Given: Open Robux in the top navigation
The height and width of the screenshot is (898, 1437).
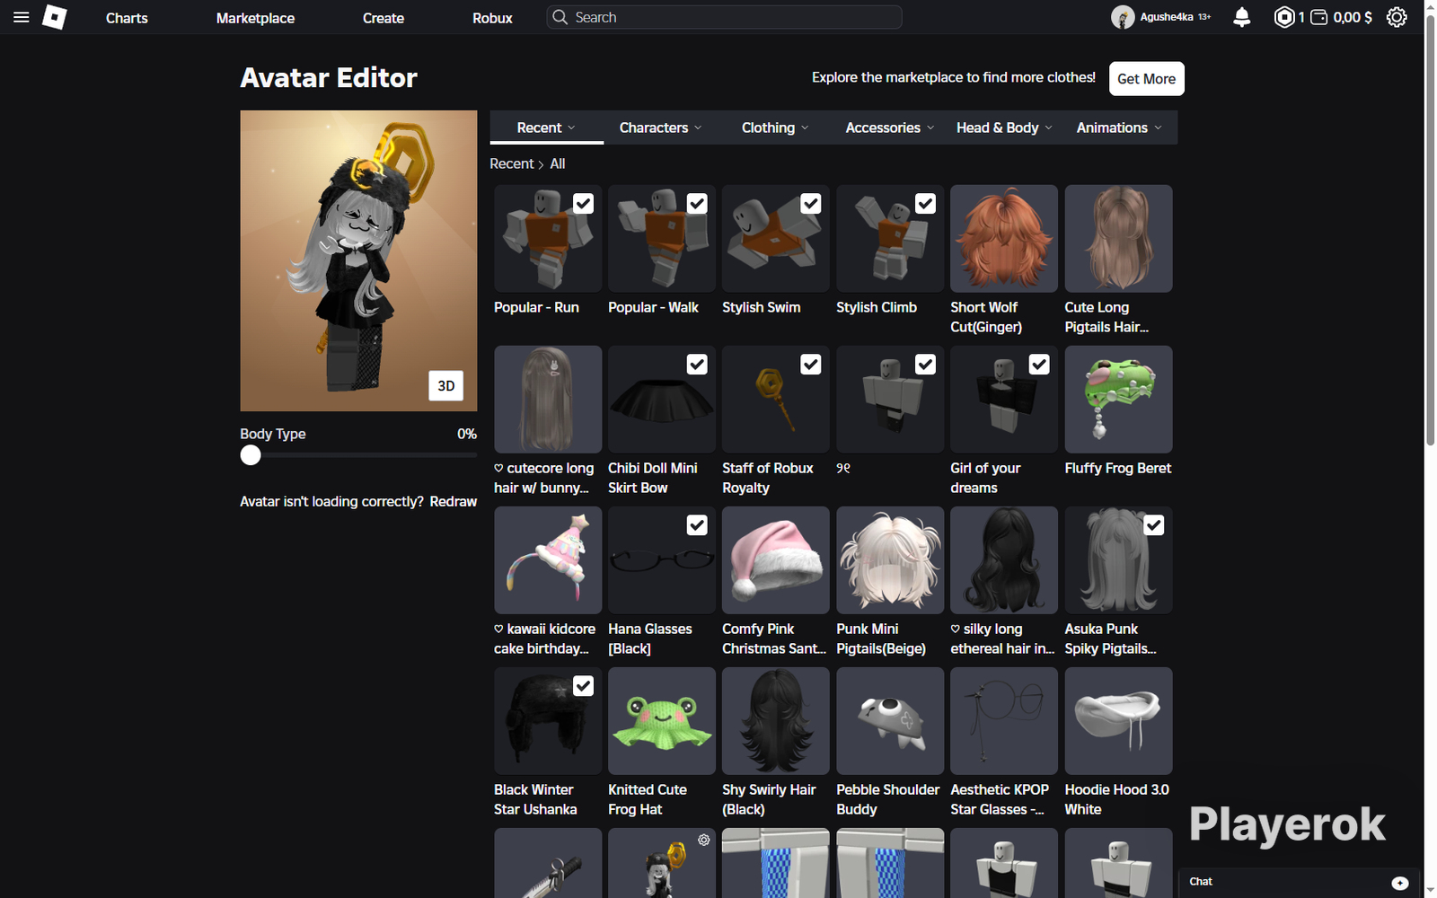Looking at the screenshot, I should coord(492,18).
